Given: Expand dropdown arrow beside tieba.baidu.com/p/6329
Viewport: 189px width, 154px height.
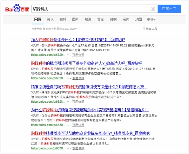Looking at the screenshot, I should tap(68, 55).
